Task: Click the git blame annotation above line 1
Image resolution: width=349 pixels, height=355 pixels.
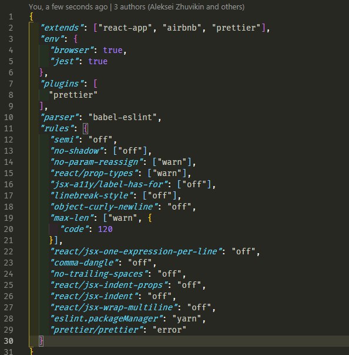Action: tap(136, 7)
